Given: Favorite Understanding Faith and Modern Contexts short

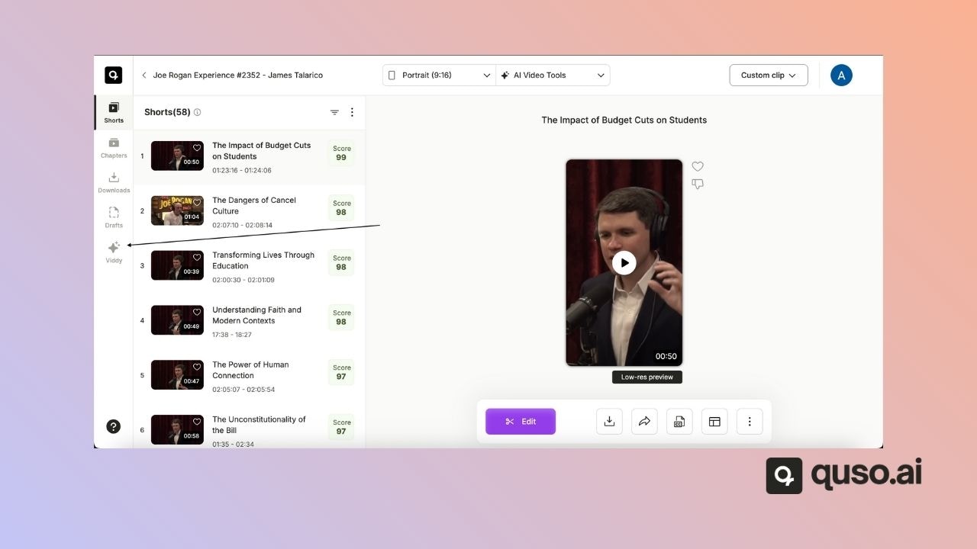Looking at the screenshot, I should [197, 313].
